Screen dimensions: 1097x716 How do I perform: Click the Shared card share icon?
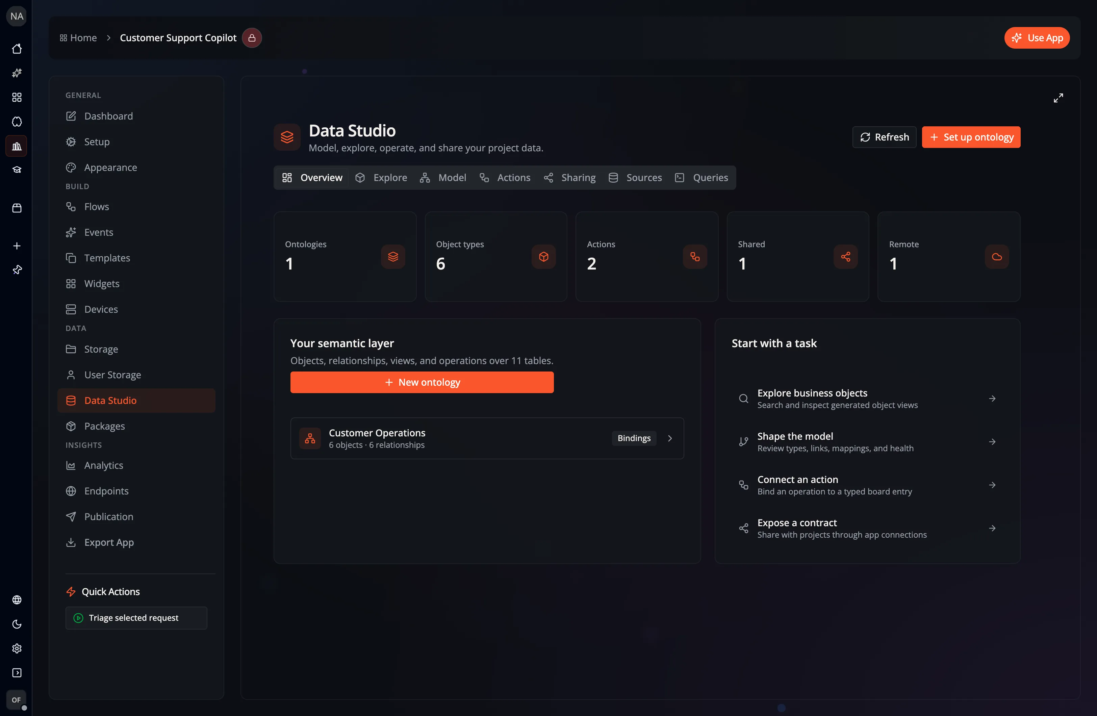[845, 257]
